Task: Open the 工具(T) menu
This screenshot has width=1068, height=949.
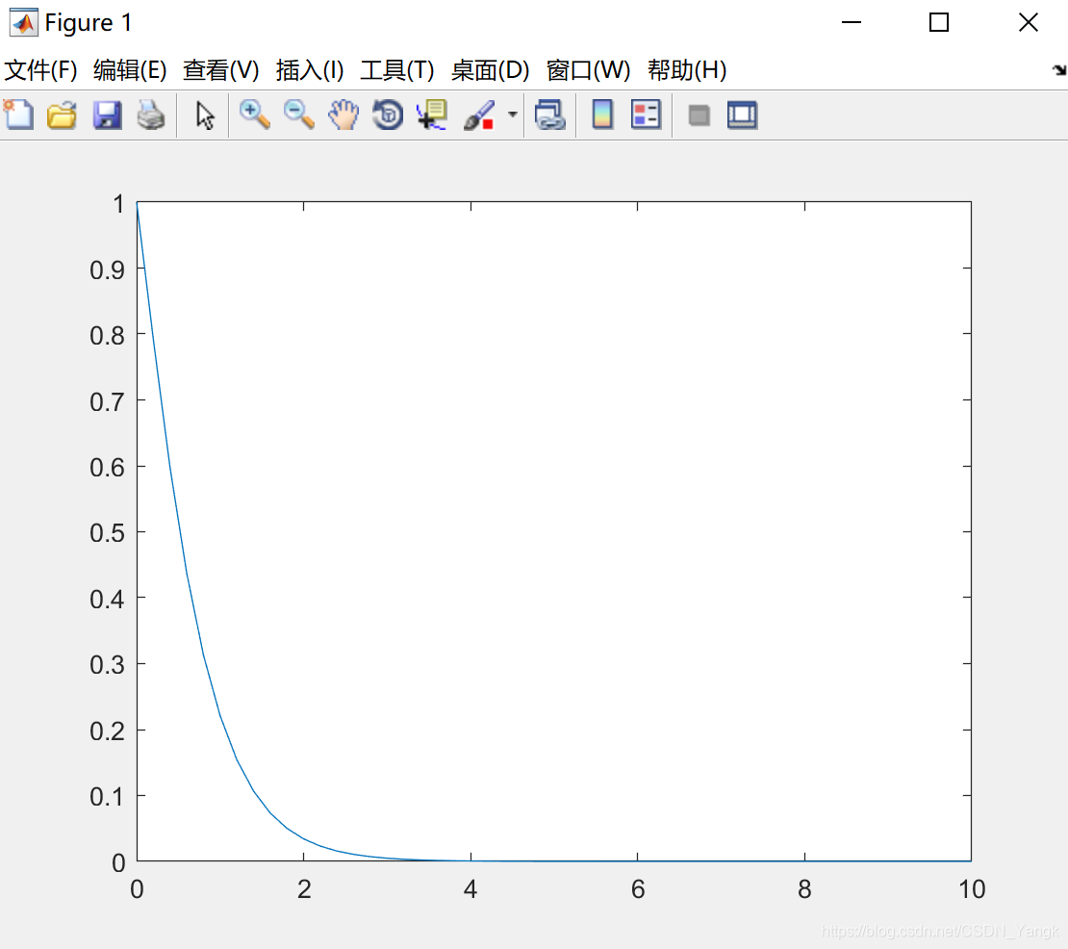Action: [397, 70]
